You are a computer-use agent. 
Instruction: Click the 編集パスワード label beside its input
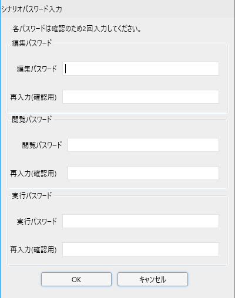(x=37, y=69)
